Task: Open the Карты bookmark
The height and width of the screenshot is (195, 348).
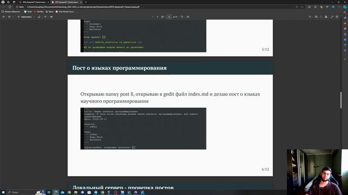Action: pyautogui.click(x=49, y=11)
